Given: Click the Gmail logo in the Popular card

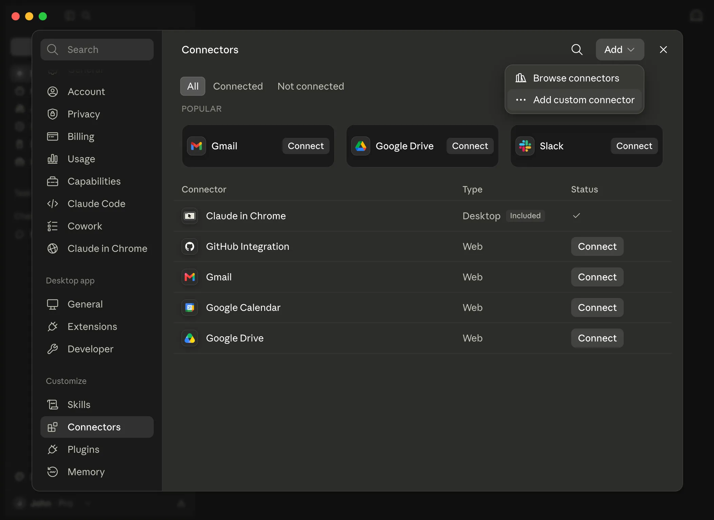Looking at the screenshot, I should [196, 146].
